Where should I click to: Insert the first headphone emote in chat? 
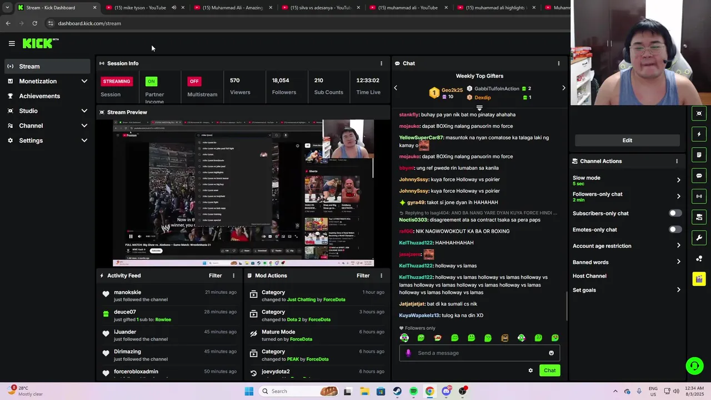(x=404, y=338)
